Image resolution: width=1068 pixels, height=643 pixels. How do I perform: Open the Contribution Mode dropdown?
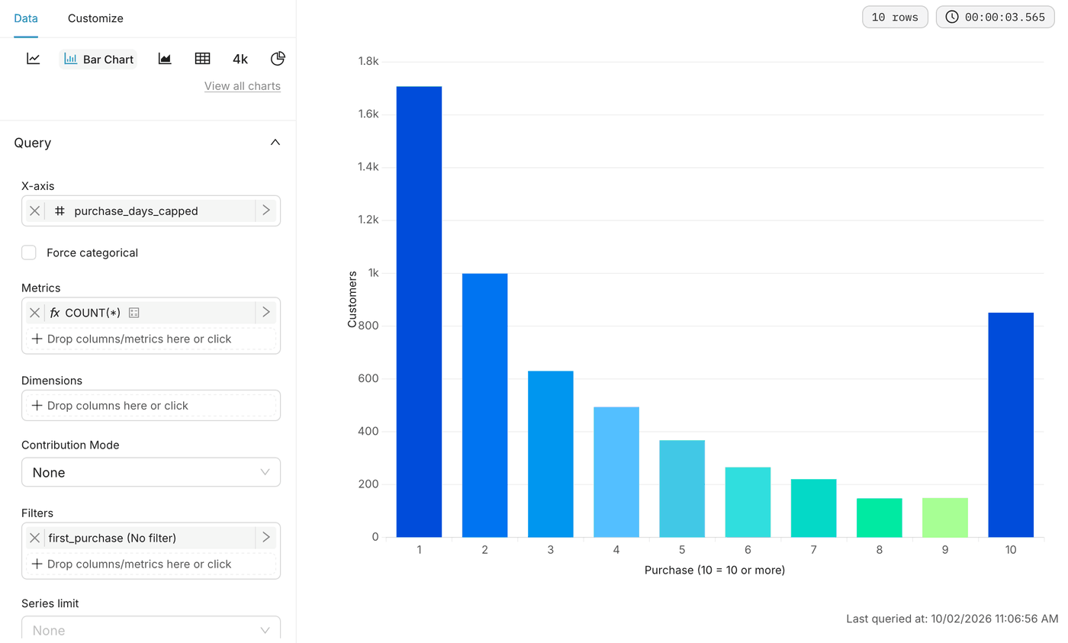coord(151,472)
